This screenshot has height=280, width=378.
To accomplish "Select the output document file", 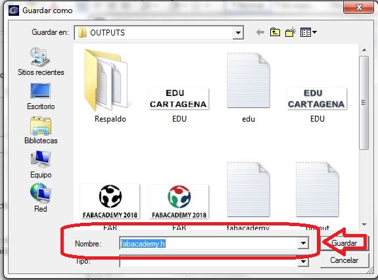I will click(318, 195).
